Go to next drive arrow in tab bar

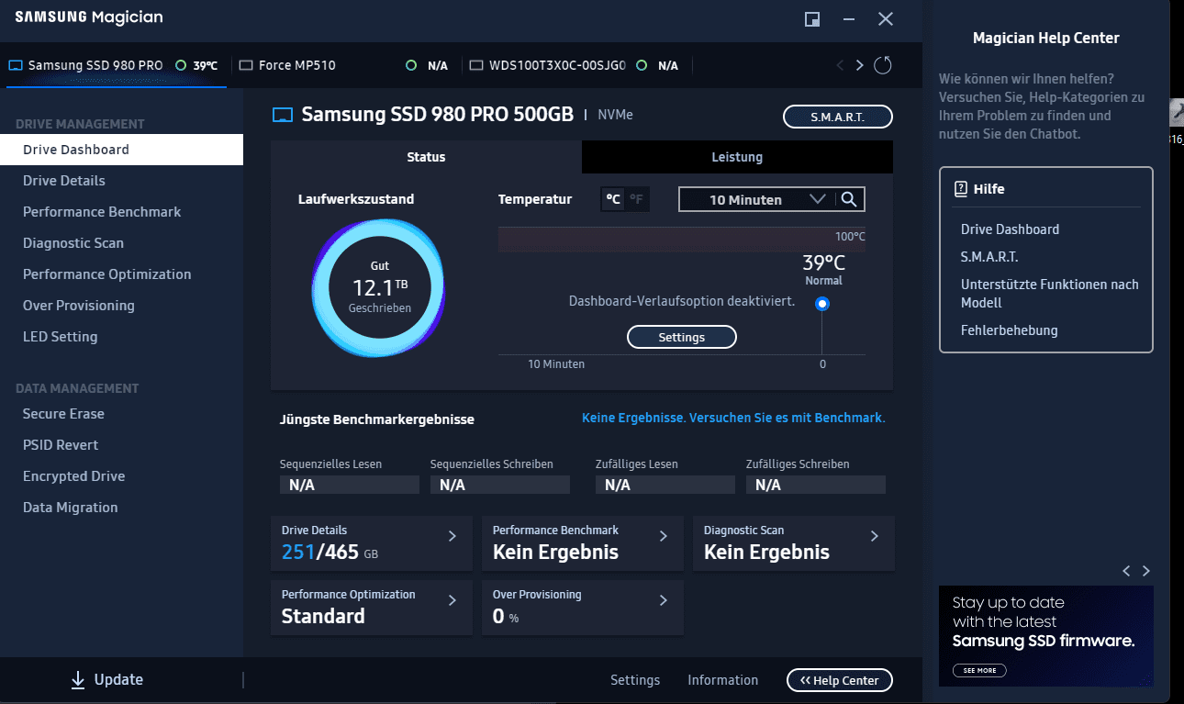tap(859, 65)
